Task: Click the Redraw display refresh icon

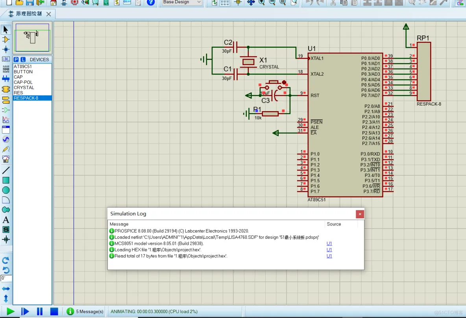Action: pos(214,3)
